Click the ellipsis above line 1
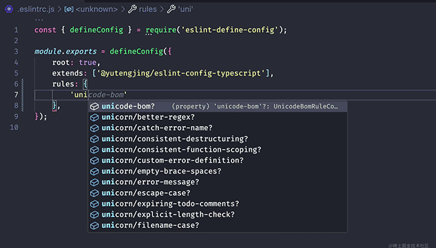436x248 pixels. pyautogui.click(x=39, y=19)
